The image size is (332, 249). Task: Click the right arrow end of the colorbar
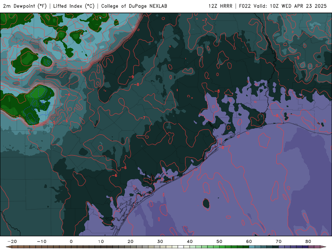click(x=324, y=247)
